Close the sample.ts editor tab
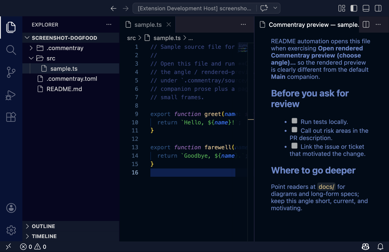This screenshot has width=389, height=252. (169, 25)
